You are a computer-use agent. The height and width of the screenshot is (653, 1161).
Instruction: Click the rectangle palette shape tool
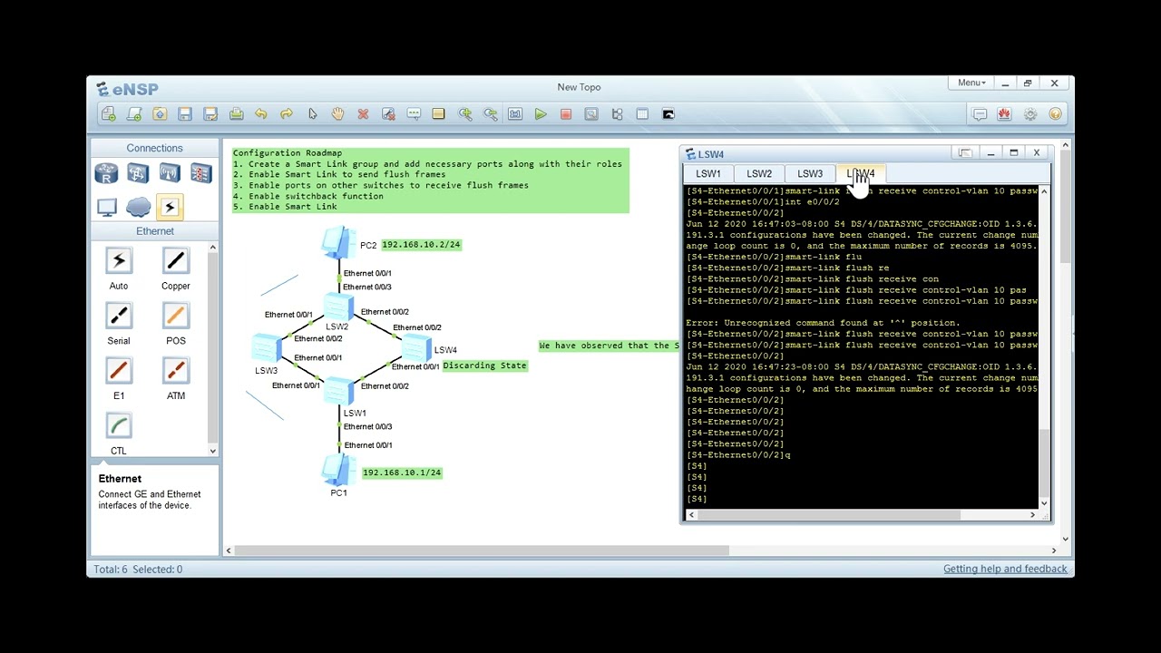click(x=439, y=114)
